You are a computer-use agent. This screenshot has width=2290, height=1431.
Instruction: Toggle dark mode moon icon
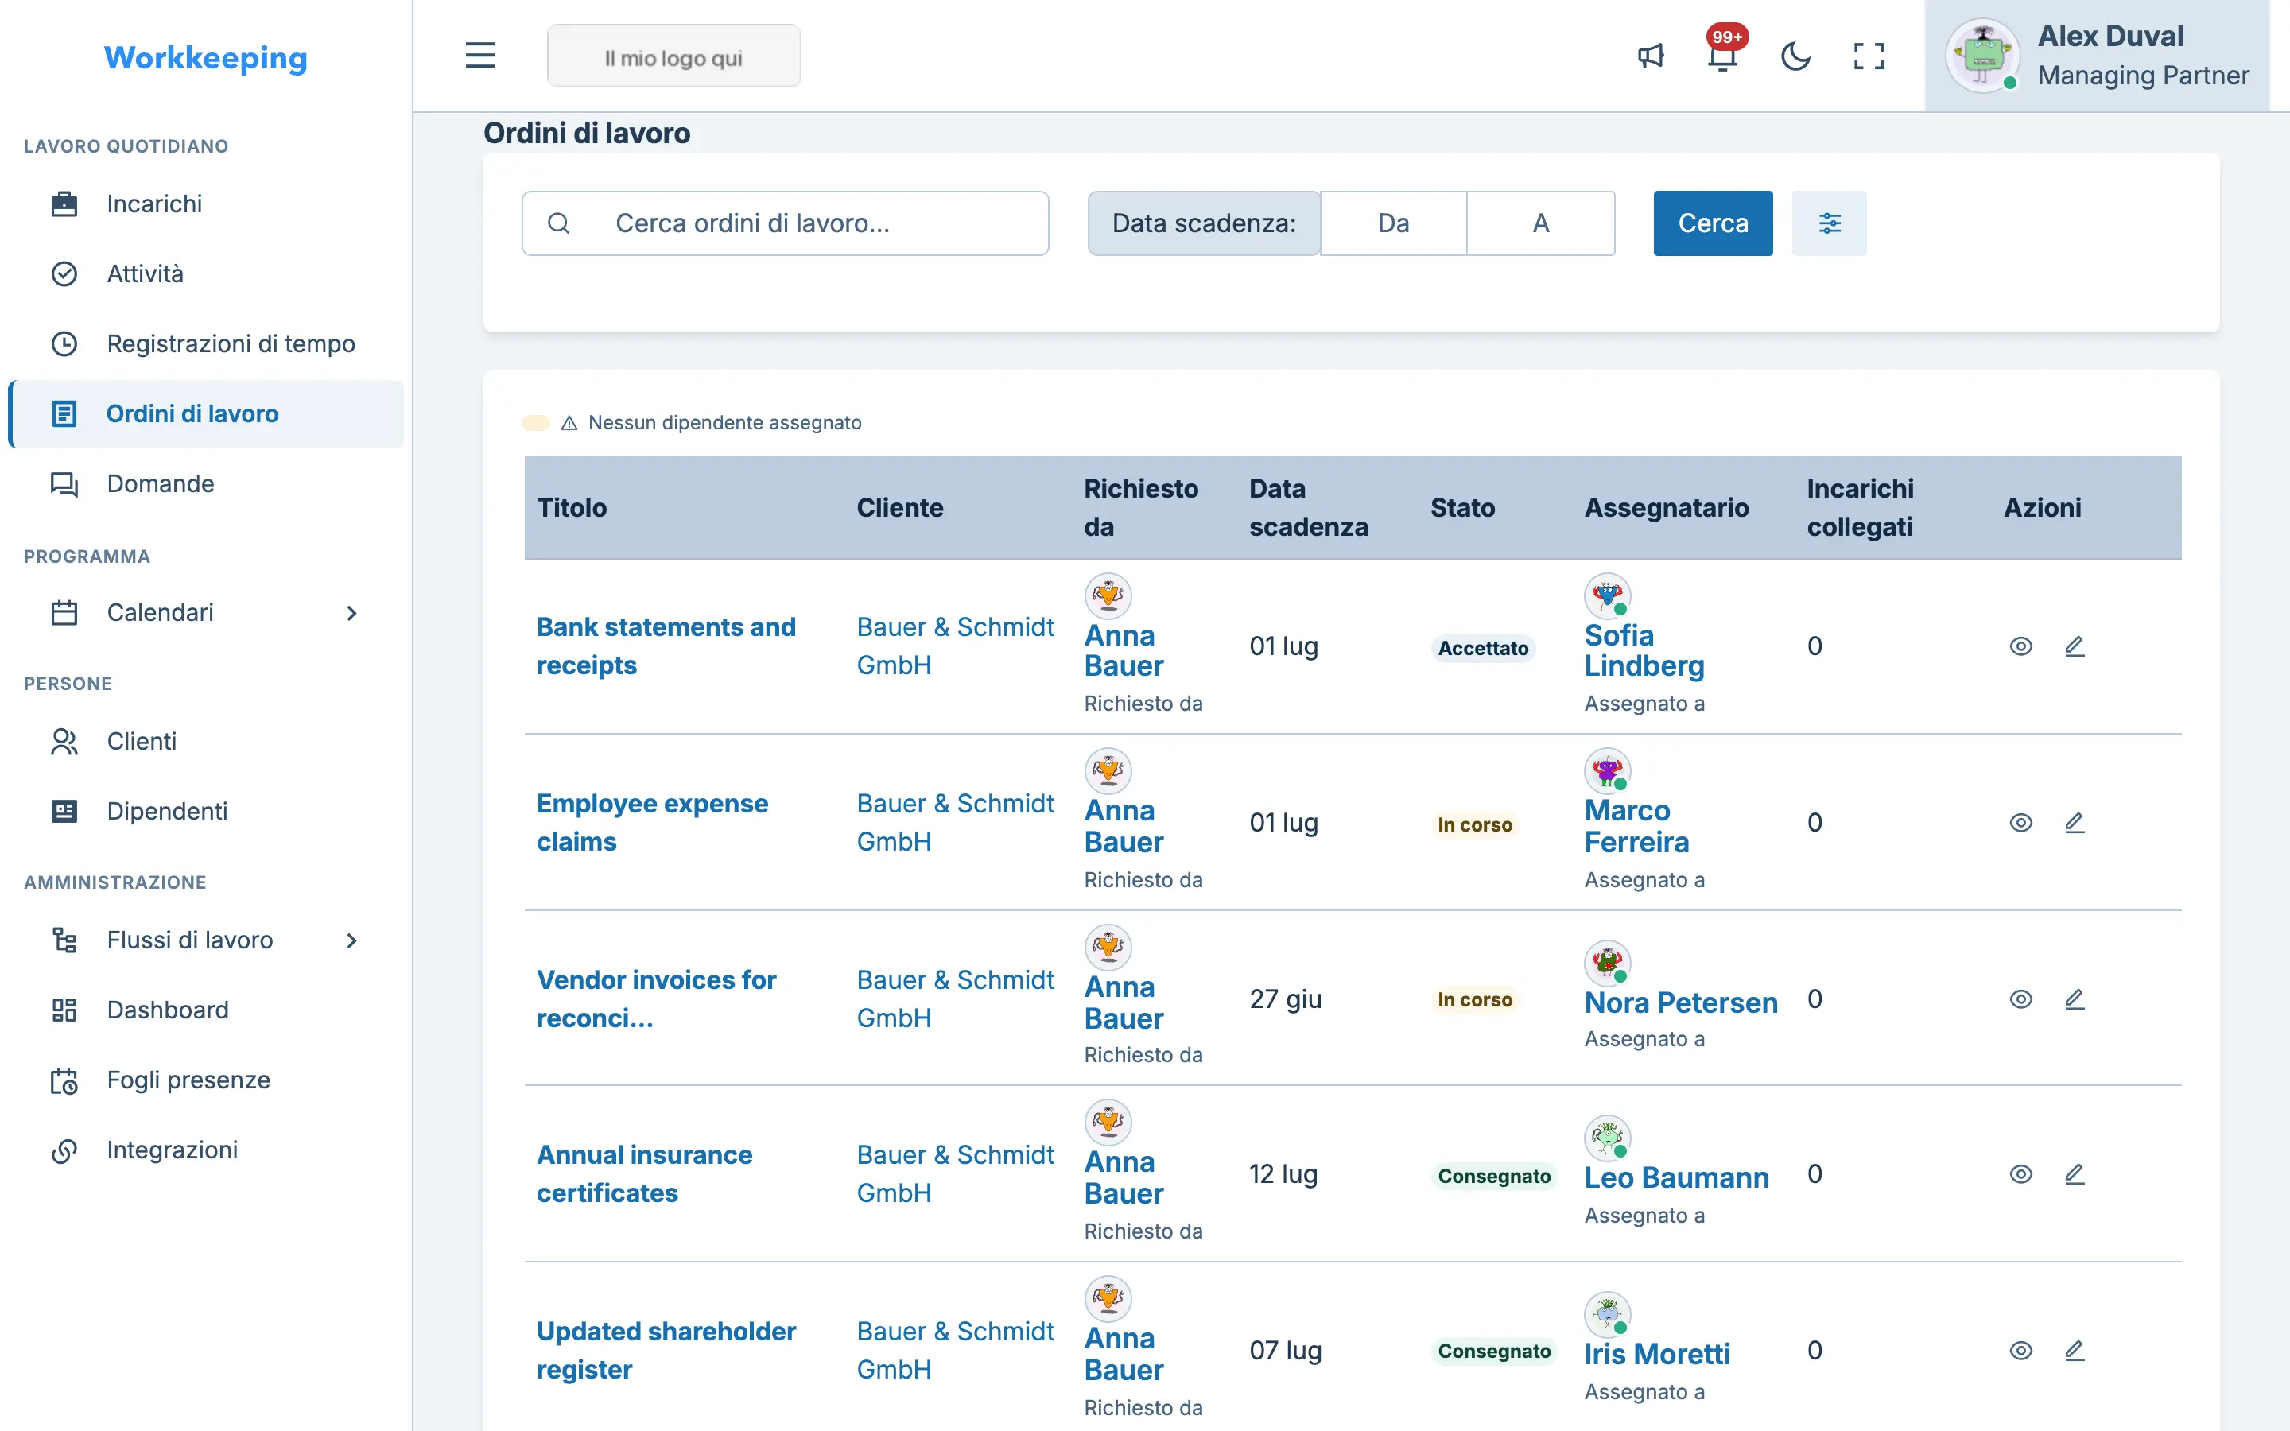[1795, 56]
